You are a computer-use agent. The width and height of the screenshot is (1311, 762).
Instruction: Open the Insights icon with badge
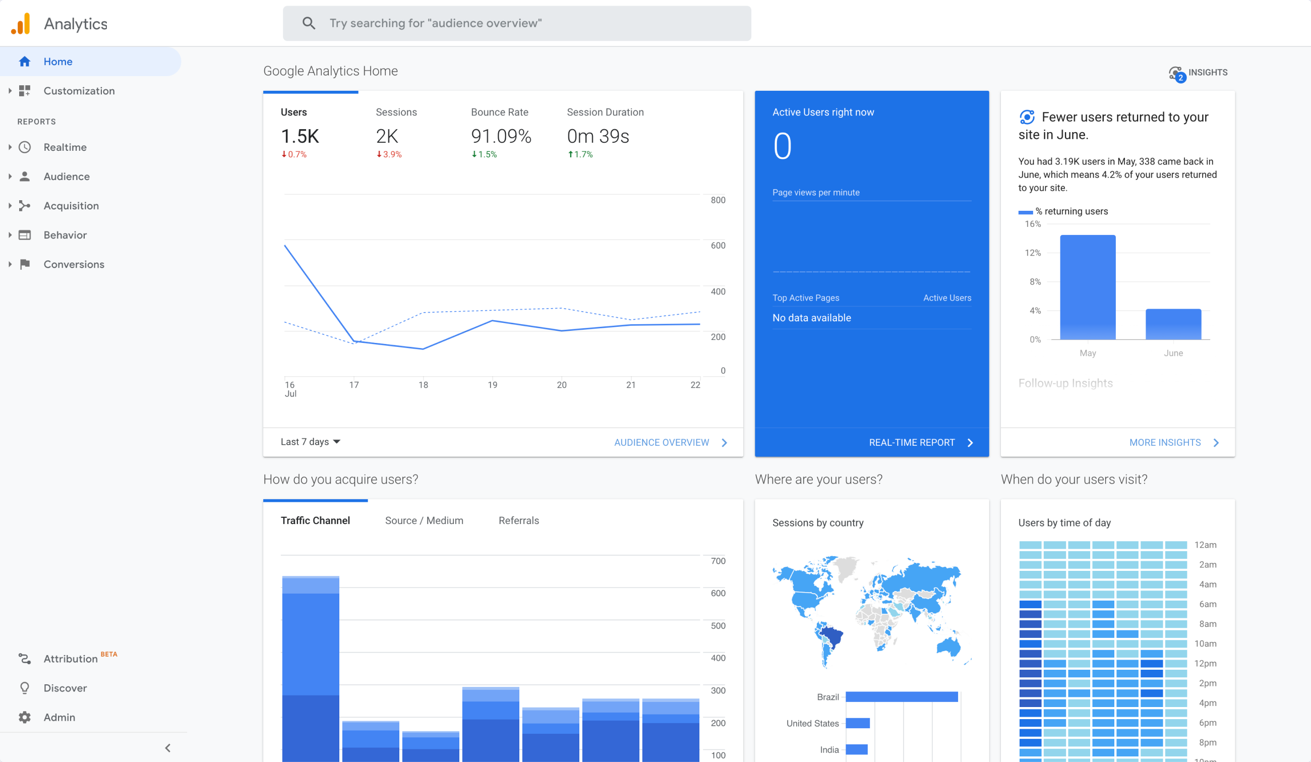coord(1176,73)
